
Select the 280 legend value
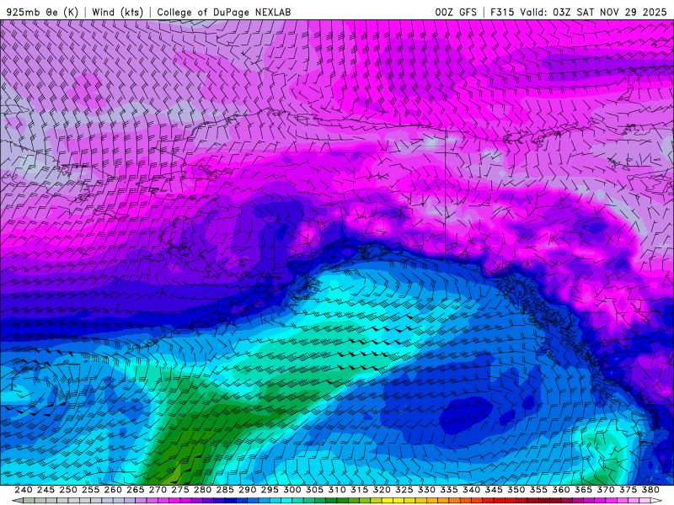[202, 490]
